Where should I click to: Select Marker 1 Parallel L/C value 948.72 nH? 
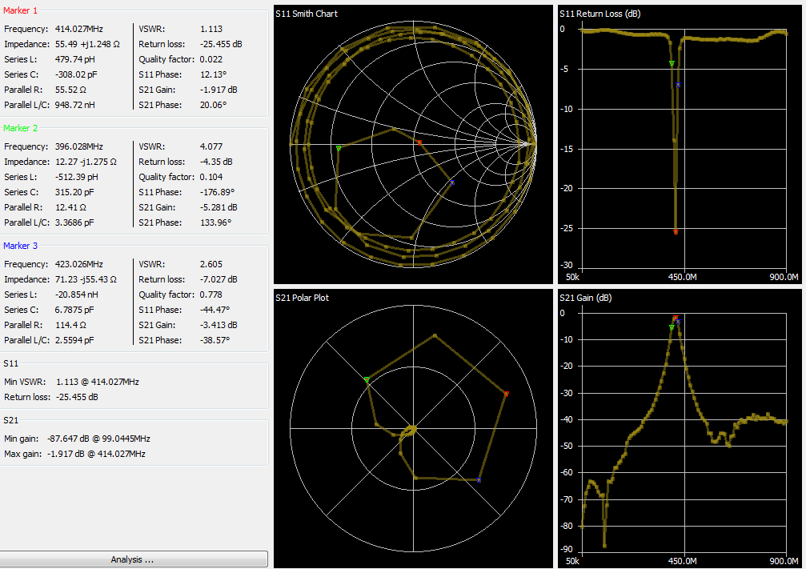pyautogui.click(x=75, y=105)
